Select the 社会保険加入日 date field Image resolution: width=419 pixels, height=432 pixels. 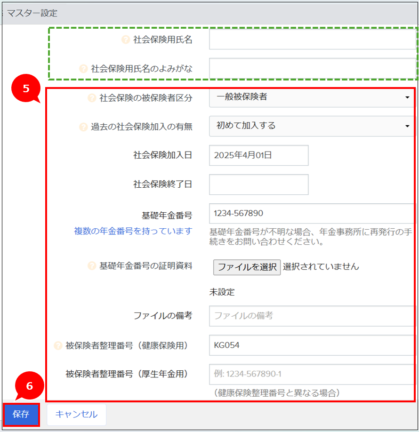[x=259, y=155]
